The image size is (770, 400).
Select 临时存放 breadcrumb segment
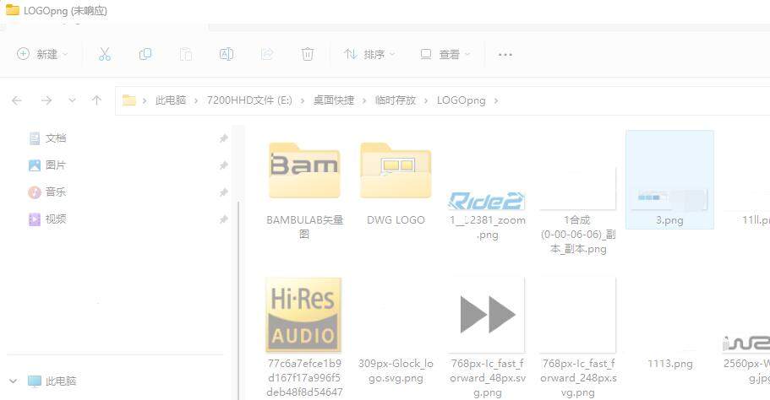396,100
